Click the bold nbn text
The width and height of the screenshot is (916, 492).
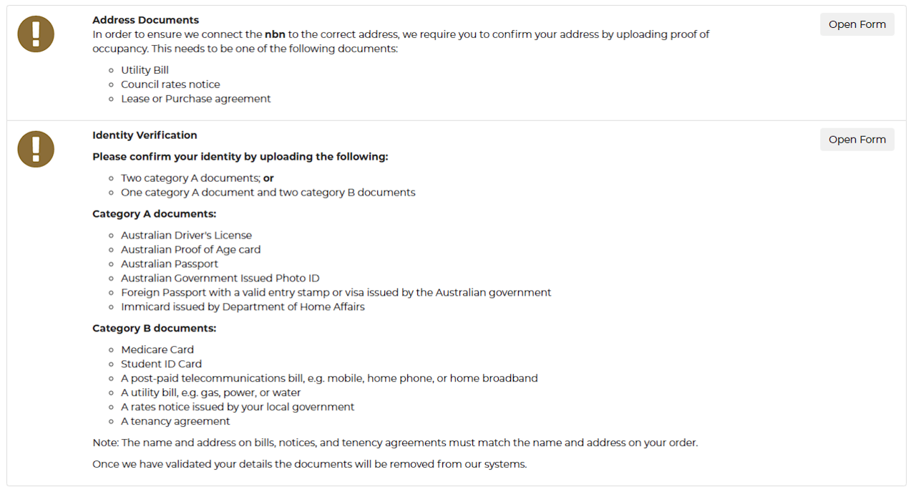tap(274, 34)
